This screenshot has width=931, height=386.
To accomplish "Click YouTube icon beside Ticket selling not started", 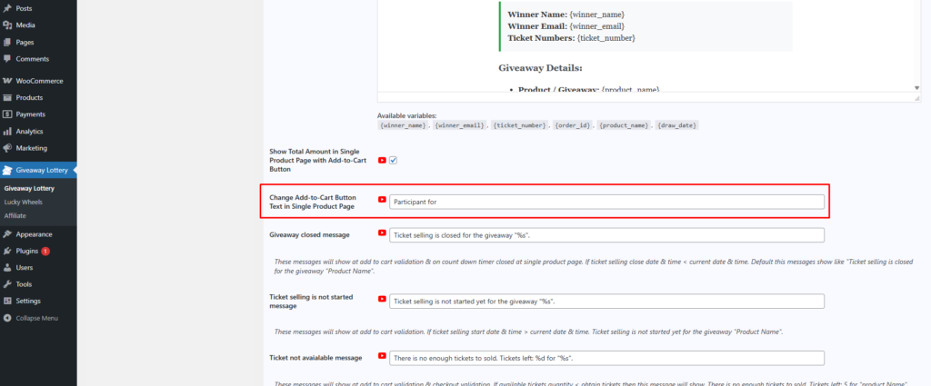I will 382,300.
